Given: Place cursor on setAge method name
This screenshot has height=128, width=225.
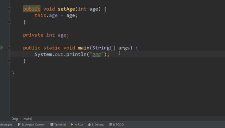Looking at the screenshot, I should click(66, 9).
